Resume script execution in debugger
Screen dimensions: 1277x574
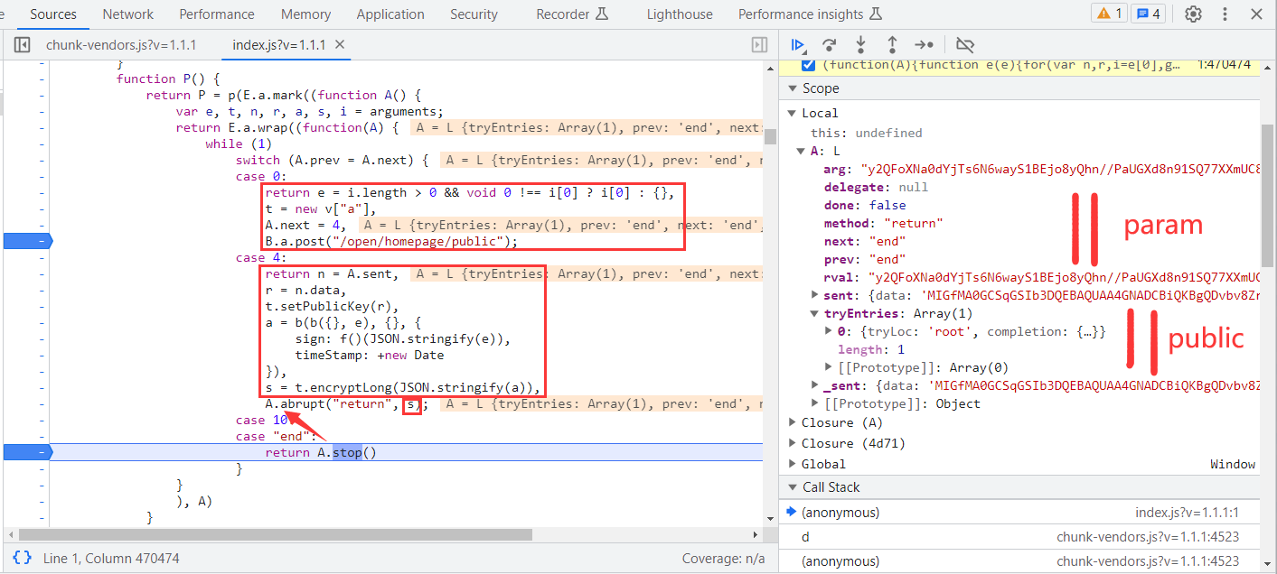point(798,44)
